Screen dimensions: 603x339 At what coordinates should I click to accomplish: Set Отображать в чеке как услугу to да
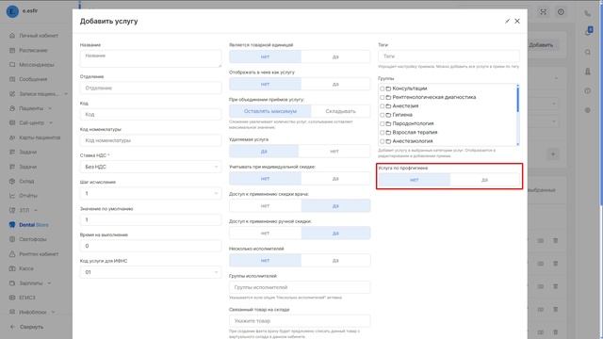[x=335, y=84]
